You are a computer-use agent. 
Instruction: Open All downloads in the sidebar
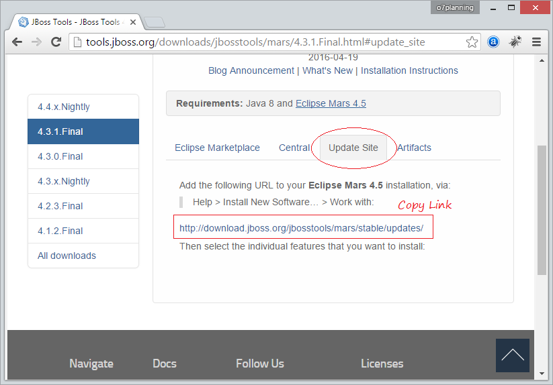(83, 256)
